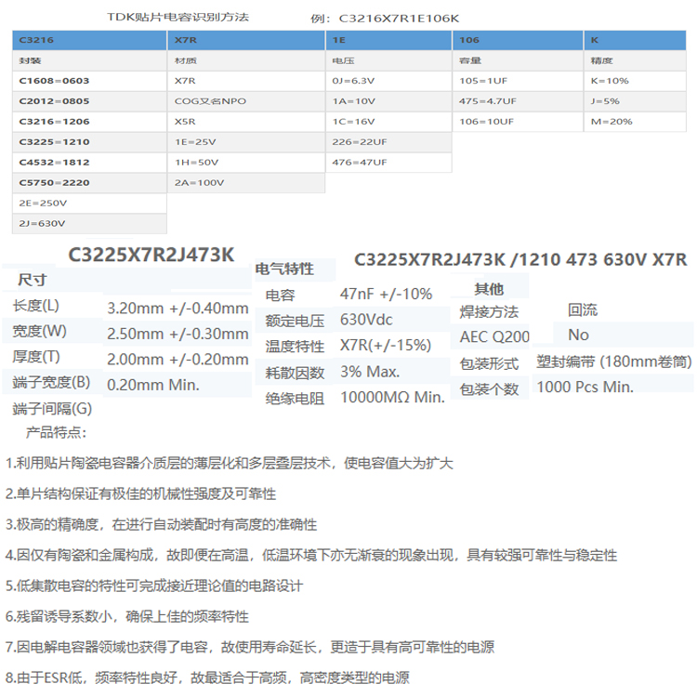
Task: Click the title 'TDK贴片电容识别方法'
Action: [178, 18]
